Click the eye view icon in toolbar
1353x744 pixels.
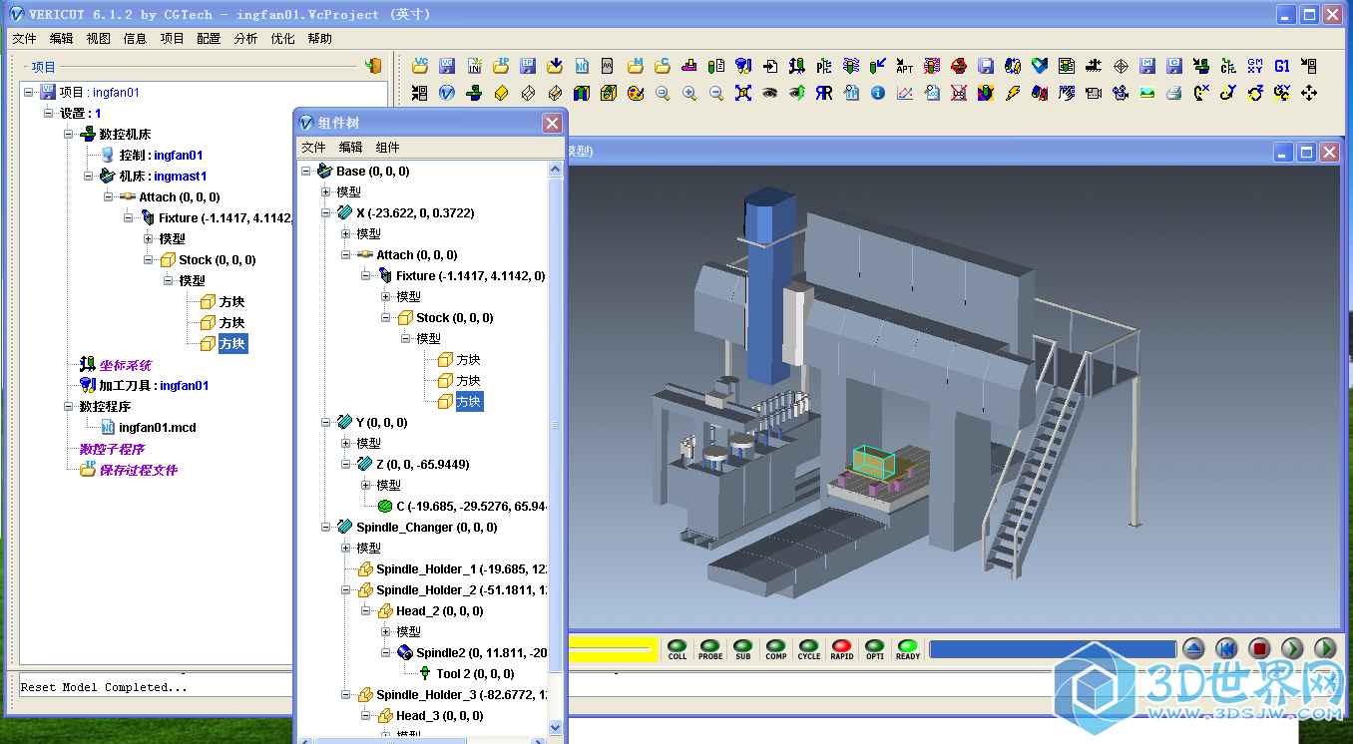(769, 93)
